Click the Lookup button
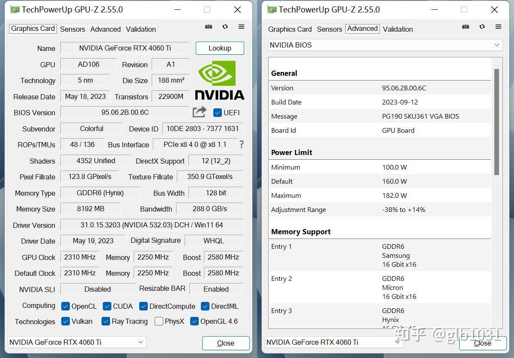 [x=220, y=48]
